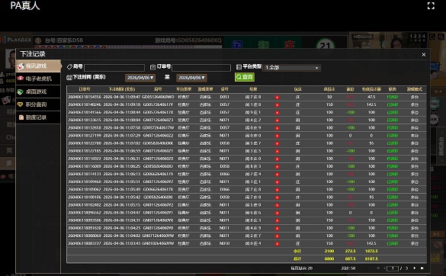
Task: Click the PA真人 page title
Action: [25, 5]
